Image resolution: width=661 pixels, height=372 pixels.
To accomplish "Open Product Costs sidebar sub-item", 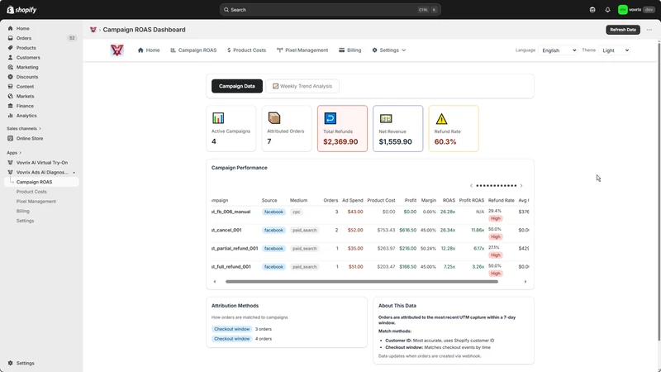I will (x=31, y=192).
